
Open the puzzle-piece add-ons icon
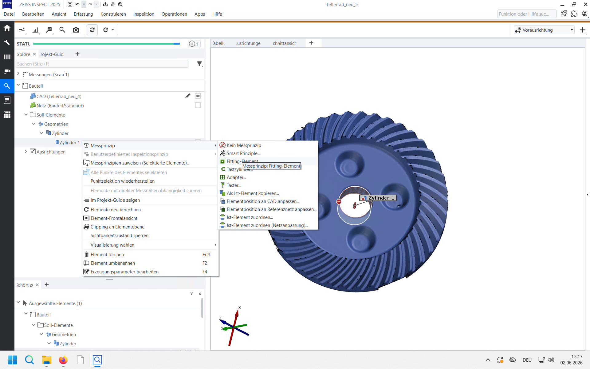[x=574, y=14]
